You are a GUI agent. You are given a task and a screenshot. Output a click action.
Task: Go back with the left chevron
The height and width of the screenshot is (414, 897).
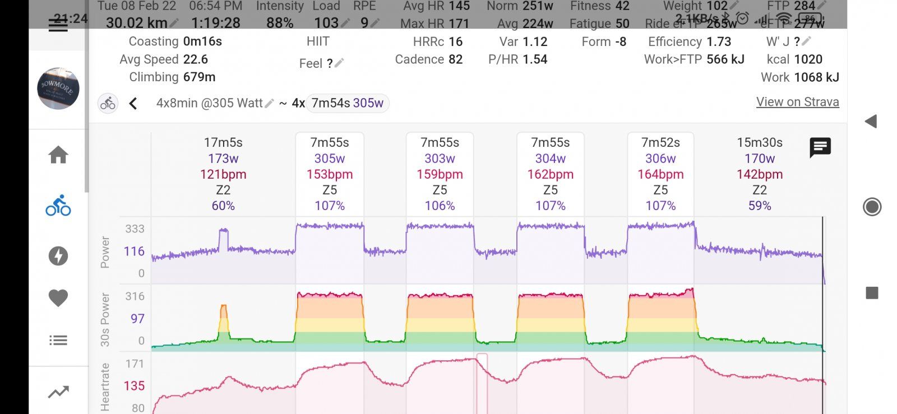click(133, 103)
